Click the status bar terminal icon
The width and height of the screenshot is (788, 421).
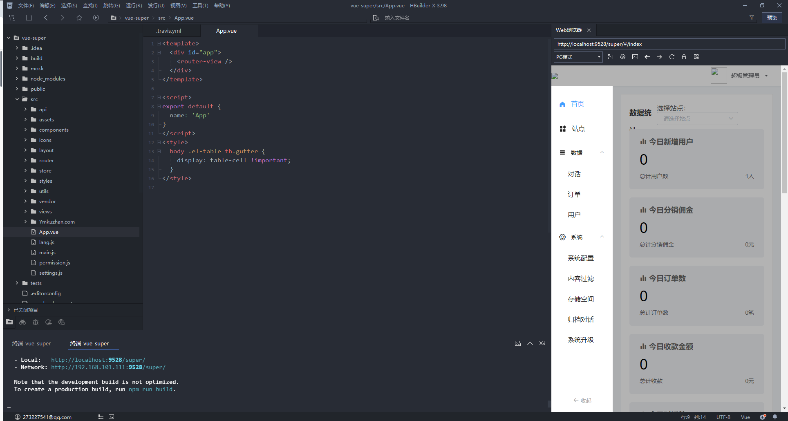point(112,417)
